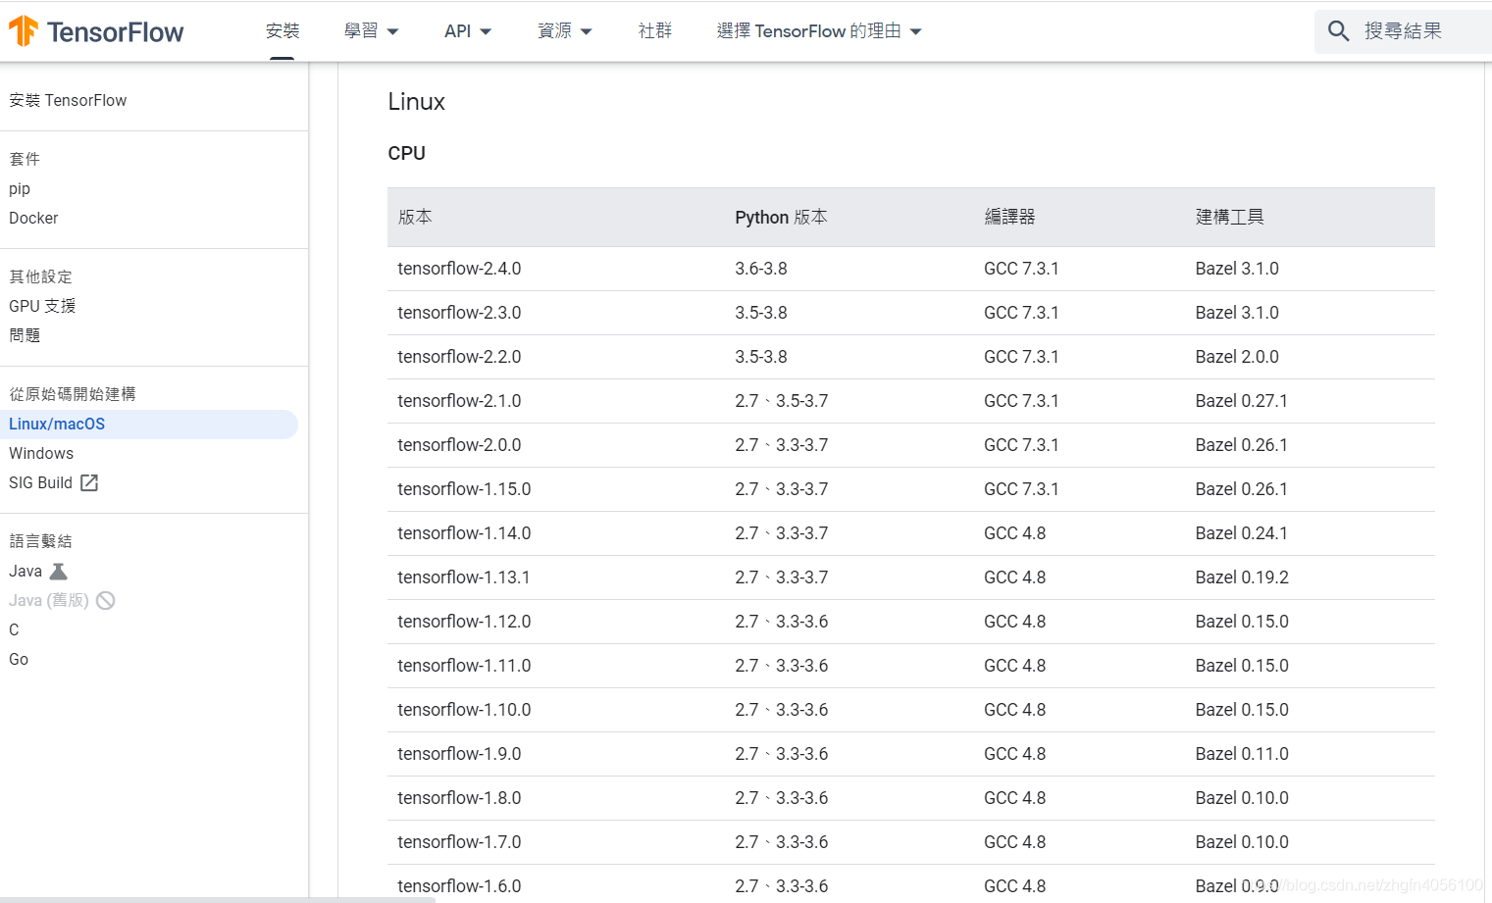
Task: Click tensorflow-1.9.0 cell
Action: point(459,754)
